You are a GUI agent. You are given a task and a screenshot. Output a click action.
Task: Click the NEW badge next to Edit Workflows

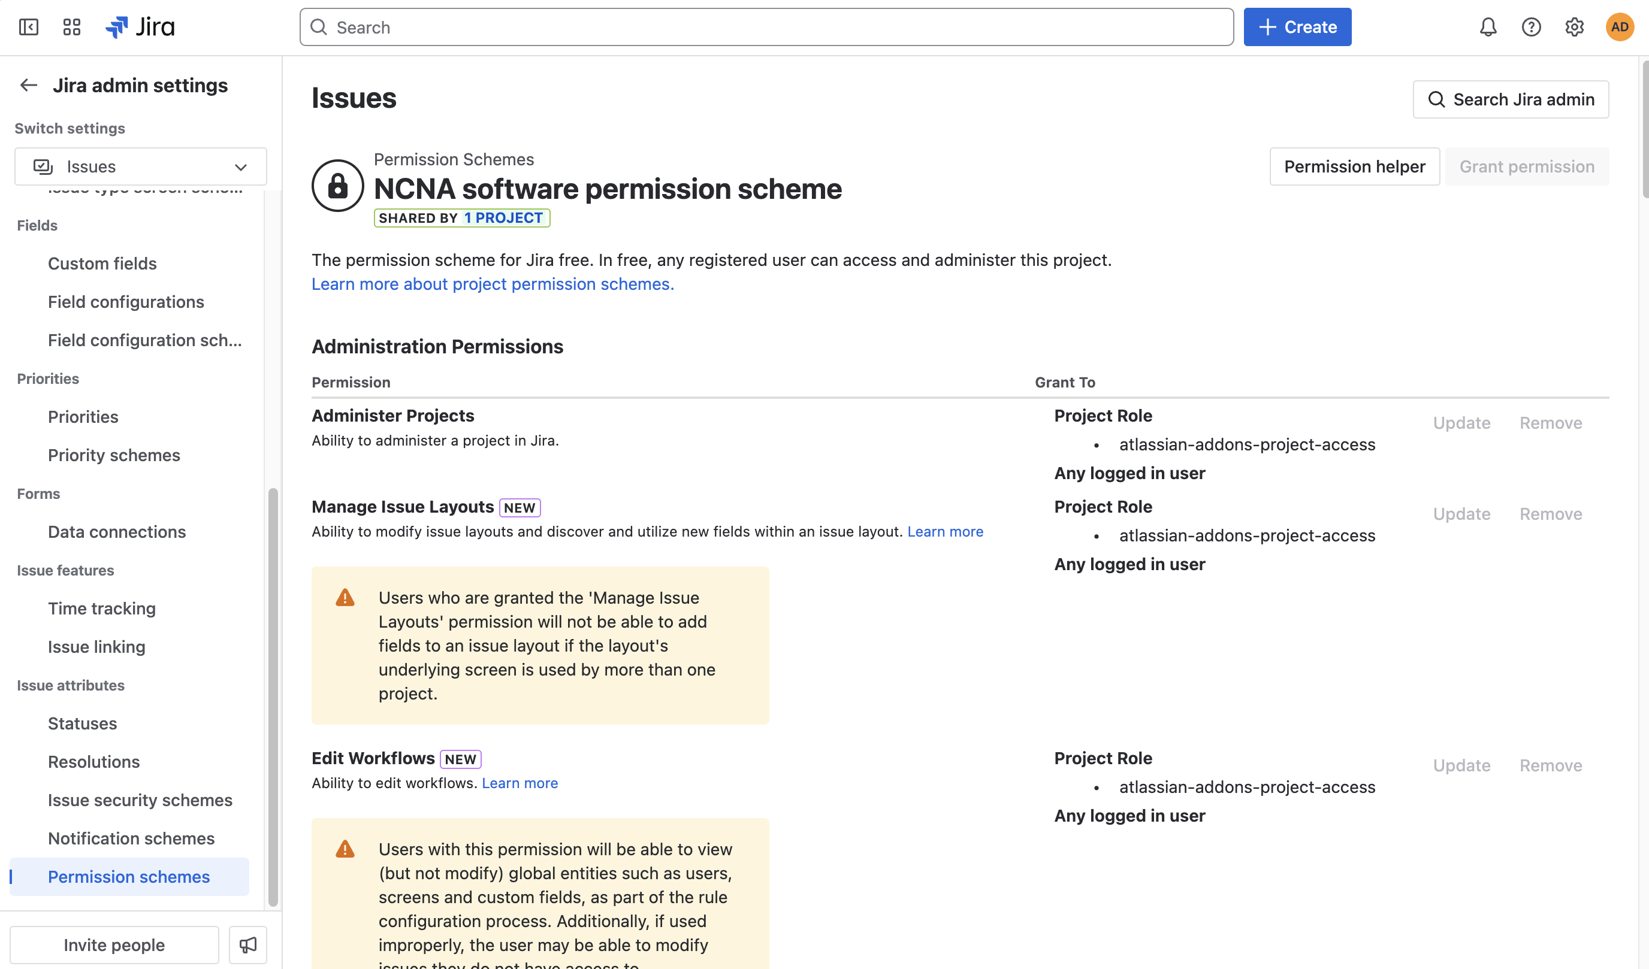pos(461,759)
